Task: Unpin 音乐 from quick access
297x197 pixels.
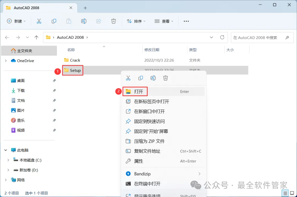Action: click(54, 120)
